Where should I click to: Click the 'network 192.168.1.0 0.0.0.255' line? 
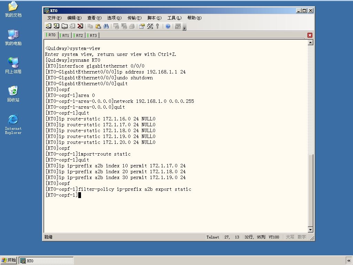pyautogui.click(x=120, y=101)
